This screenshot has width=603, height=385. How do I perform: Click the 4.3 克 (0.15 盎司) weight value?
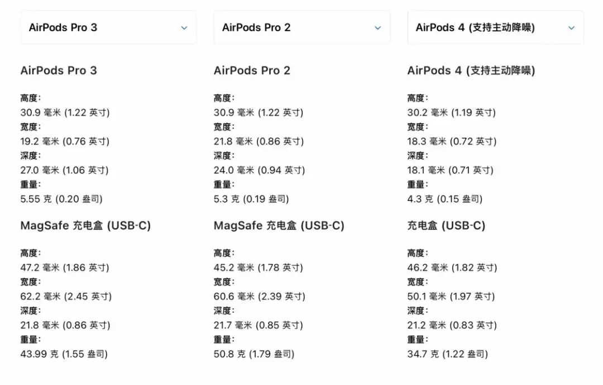444,199
